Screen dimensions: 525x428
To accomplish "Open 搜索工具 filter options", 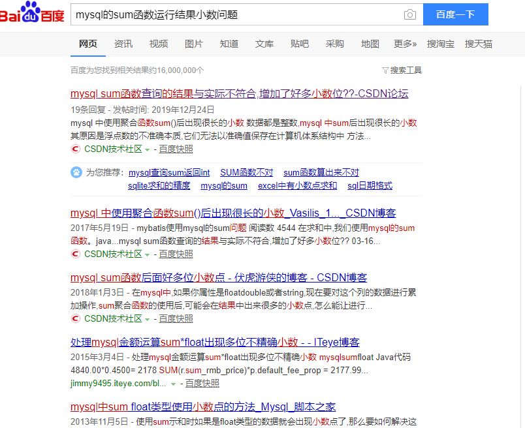I will tap(406, 70).
